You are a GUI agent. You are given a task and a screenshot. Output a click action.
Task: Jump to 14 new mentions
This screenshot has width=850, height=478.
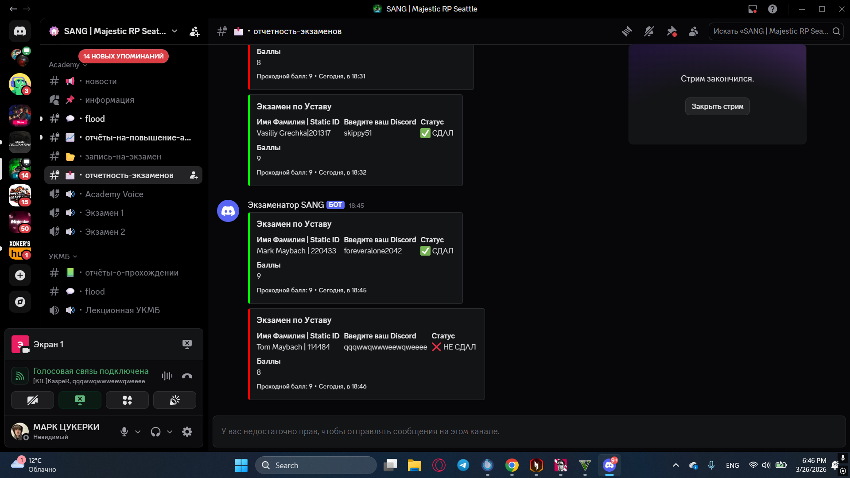124,56
